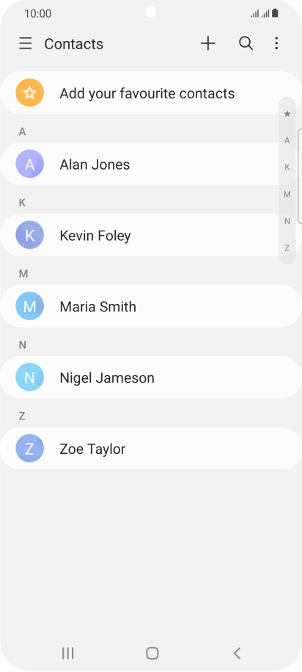Image resolution: width=302 pixels, height=672 pixels.
Task: Tap Zoe Taylor's Z avatar
Action: coord(30,448)
